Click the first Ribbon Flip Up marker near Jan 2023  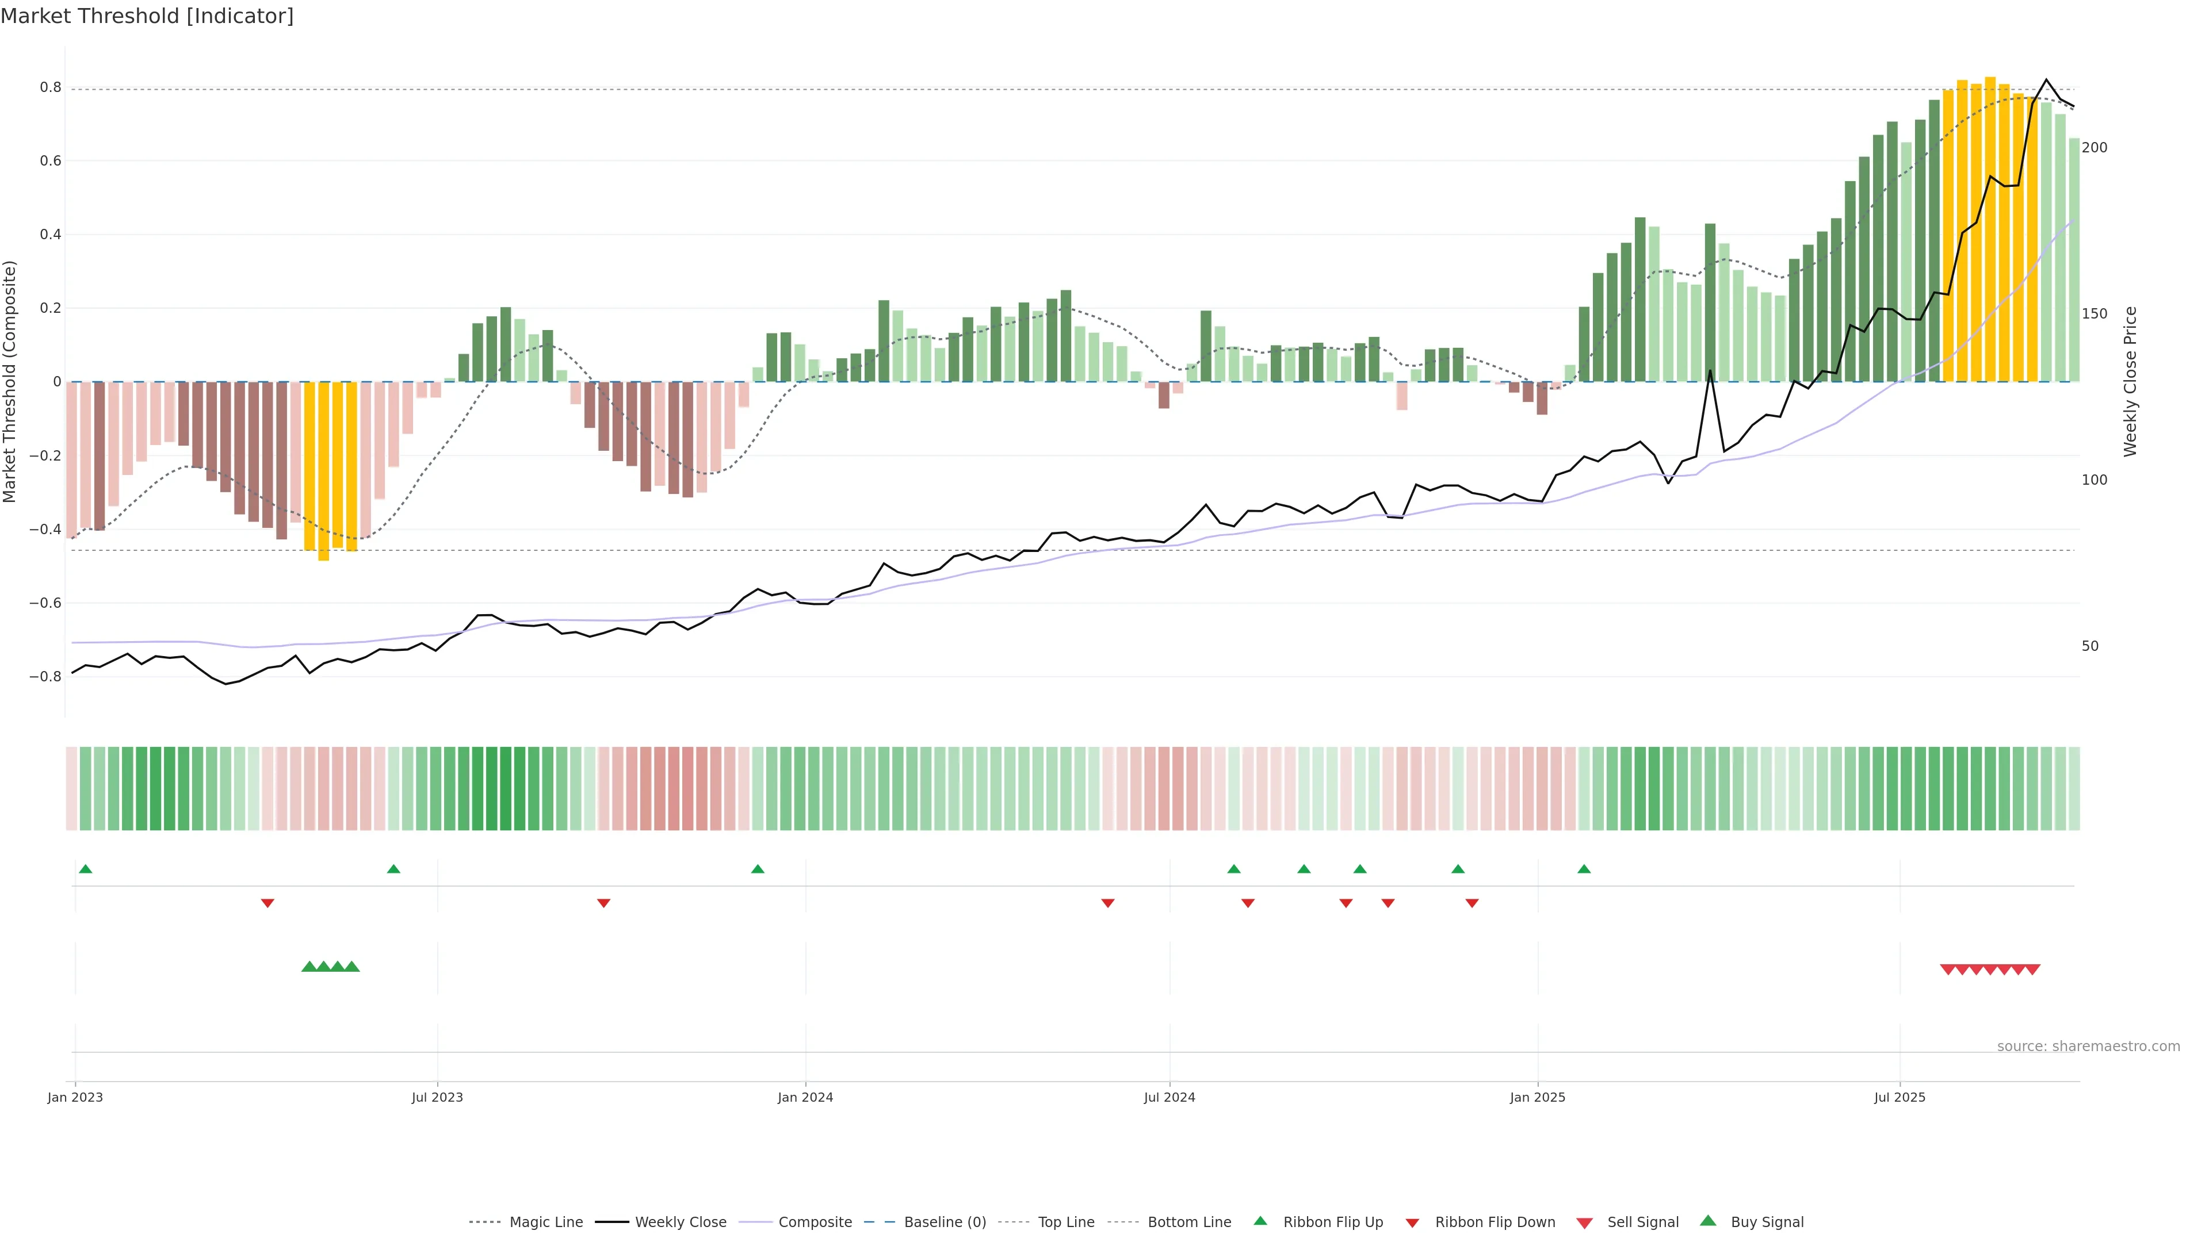tap(85, 869)
